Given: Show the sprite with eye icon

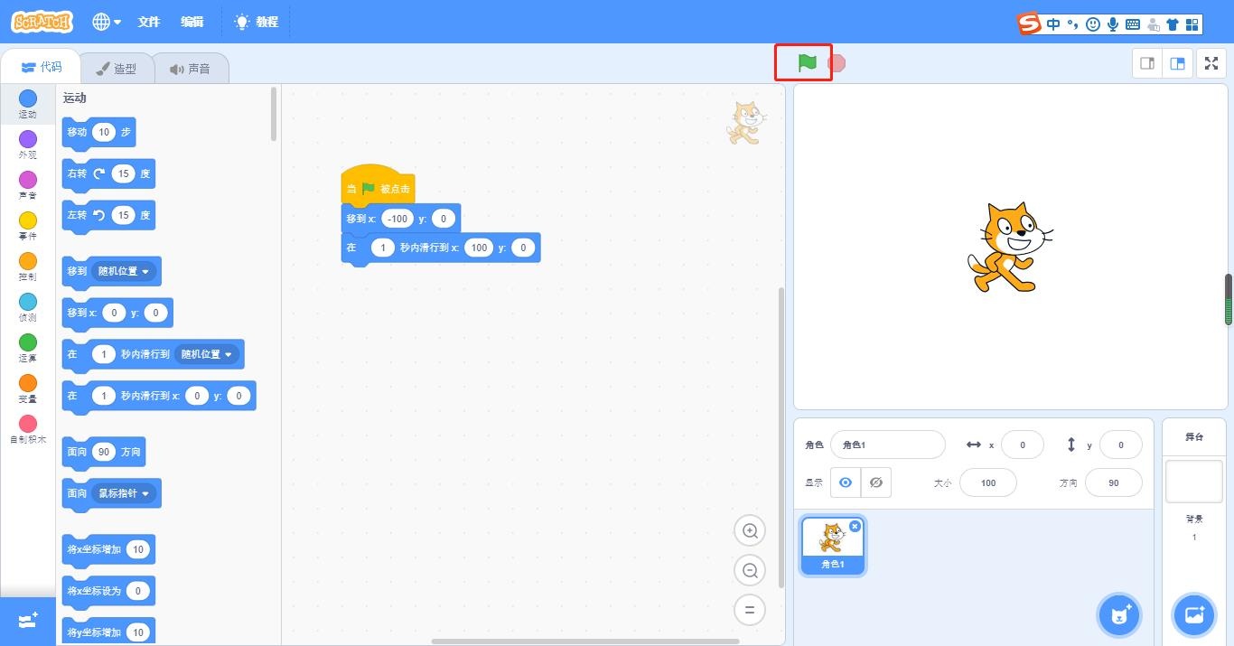Looking at the screenshot, I should [x=846, y=482].
